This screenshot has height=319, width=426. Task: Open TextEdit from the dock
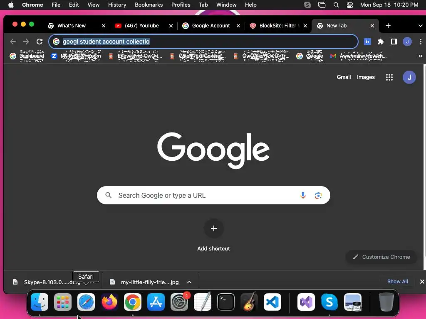point(203,302)
